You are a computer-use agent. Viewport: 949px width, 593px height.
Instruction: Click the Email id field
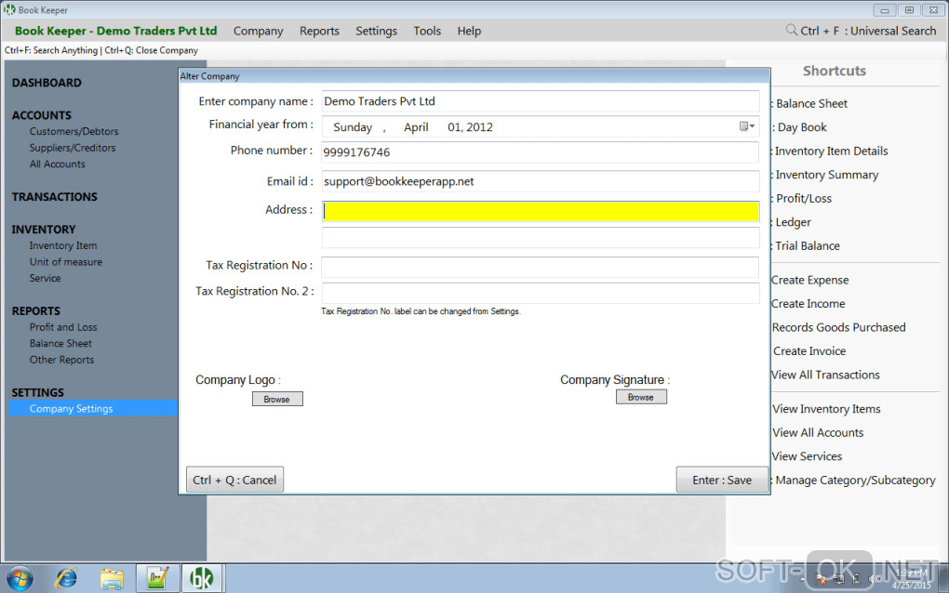tap(540, 181)
